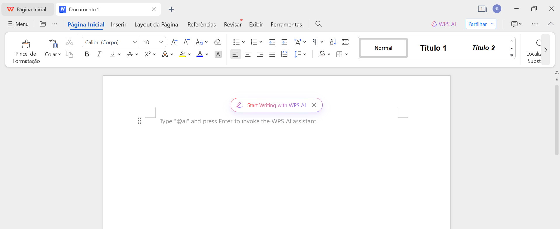
Task: Switch to the Revisar tab
Action: (x=233, y=24)
